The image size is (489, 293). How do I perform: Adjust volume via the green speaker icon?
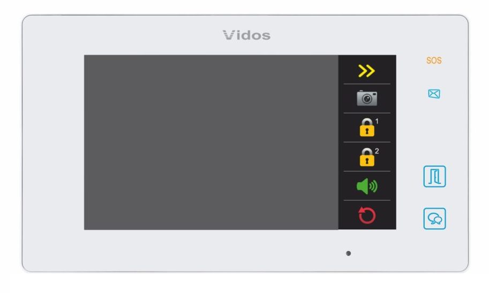click(367, 186)
